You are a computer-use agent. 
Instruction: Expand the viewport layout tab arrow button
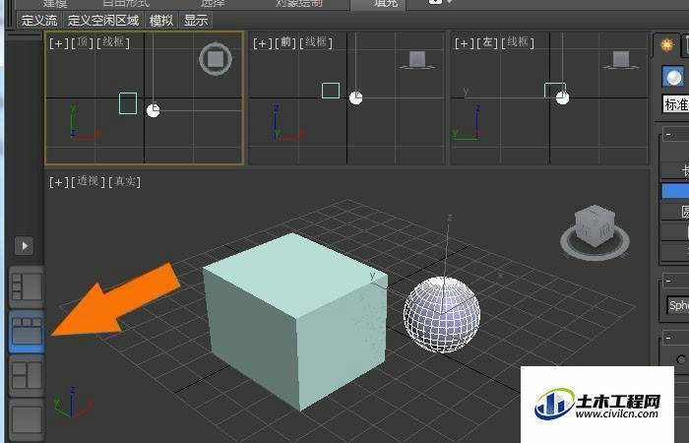(25, 246)
